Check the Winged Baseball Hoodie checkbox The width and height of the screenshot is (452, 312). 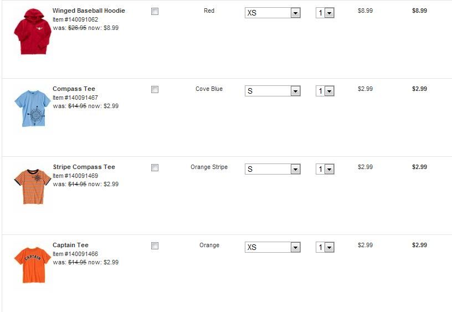(x=155, y=11)
